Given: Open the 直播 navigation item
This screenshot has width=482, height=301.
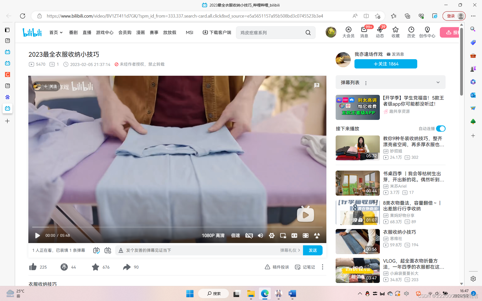Looking at the screenshot, I should [87, 33].
